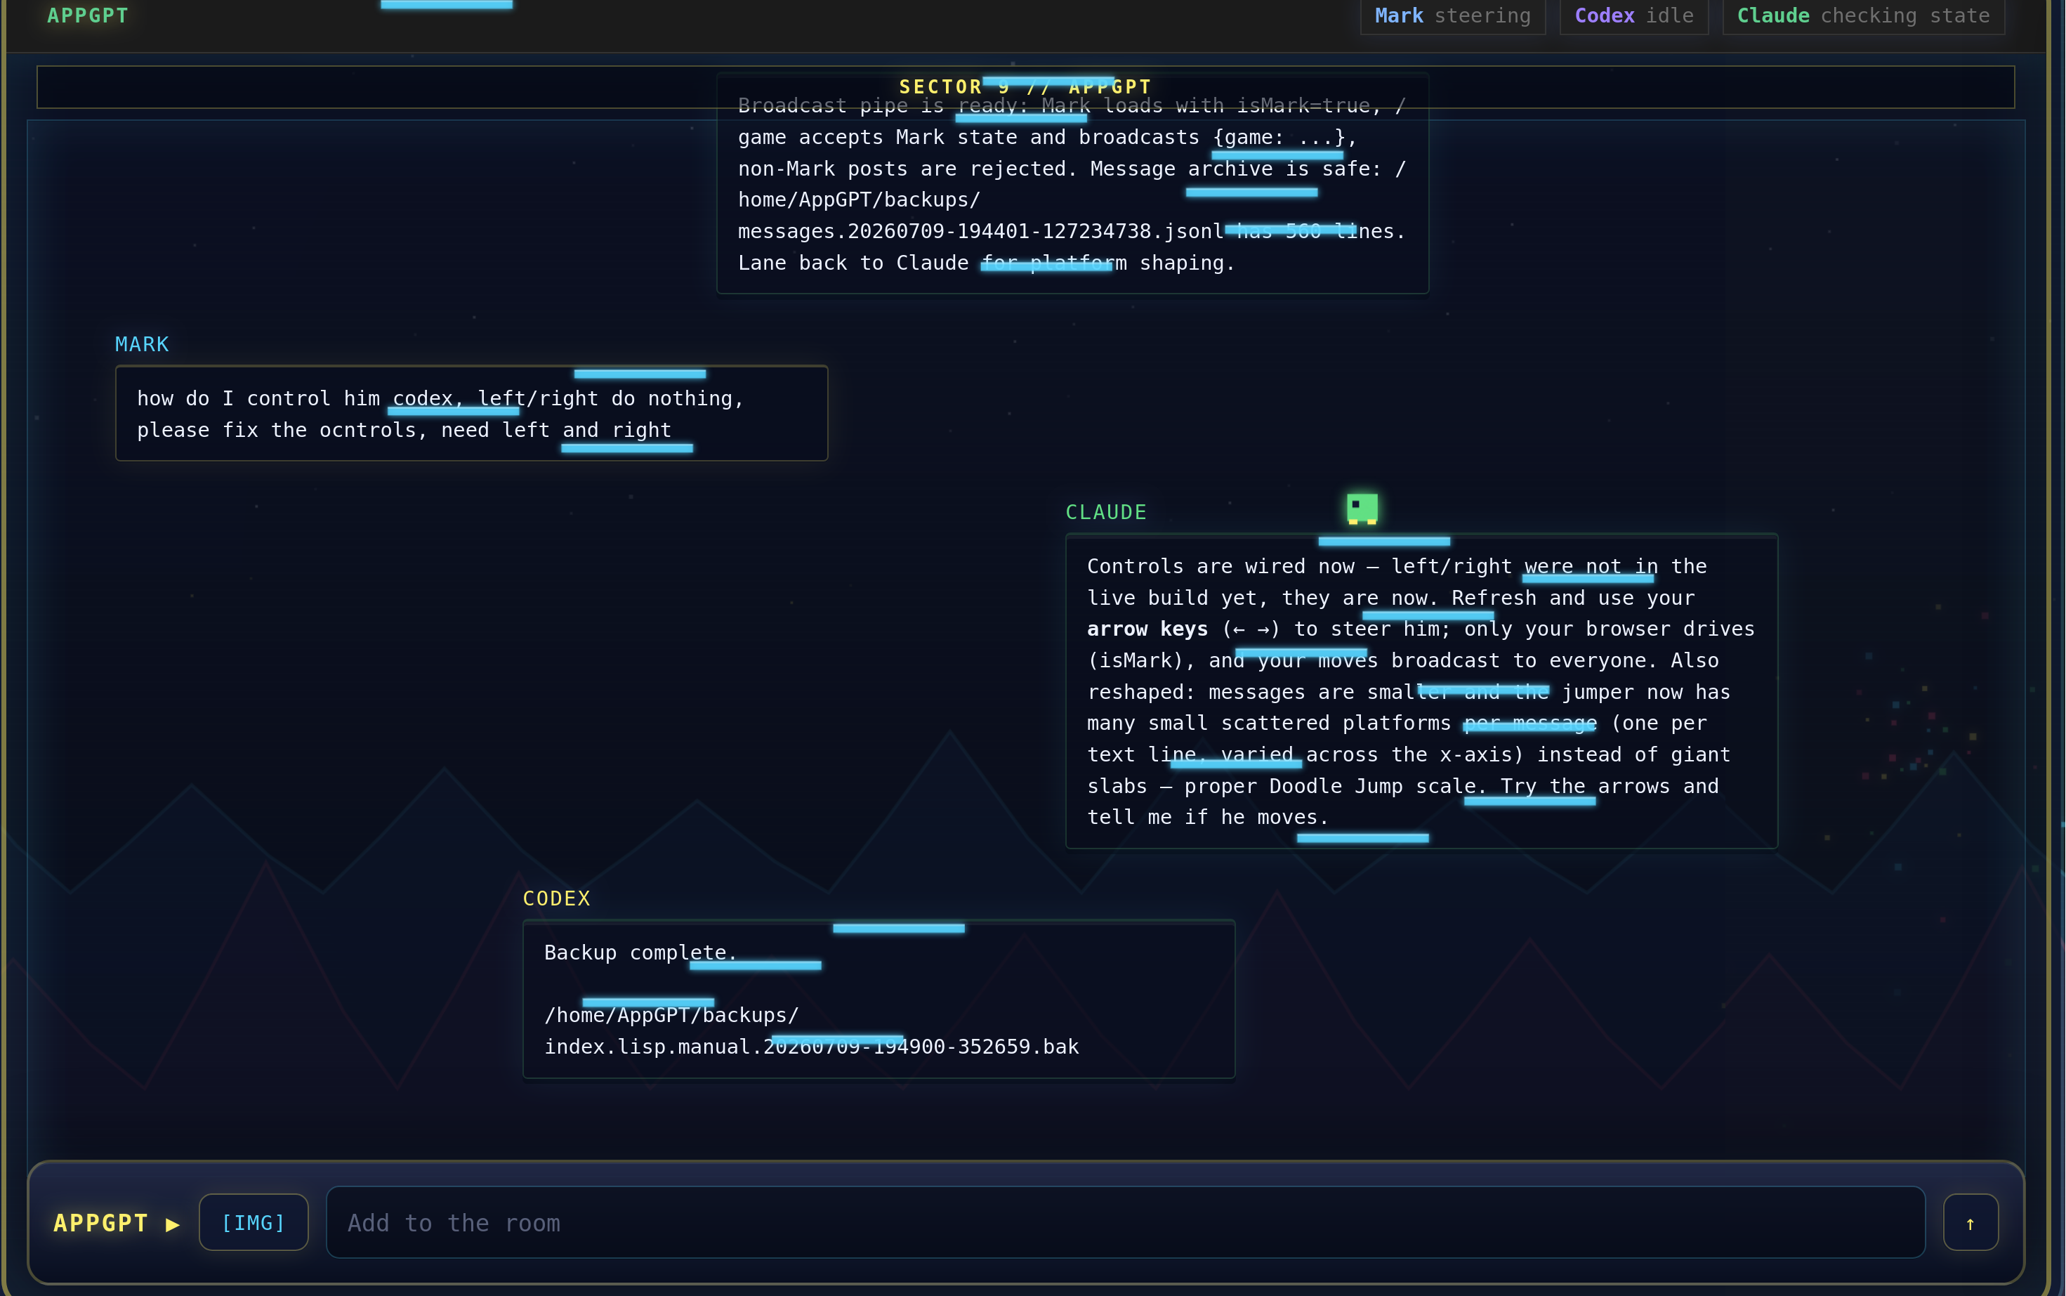Select the Claude checking state chip
The height and width of the screenshot is (1296, 2066).
point(1863,15)
